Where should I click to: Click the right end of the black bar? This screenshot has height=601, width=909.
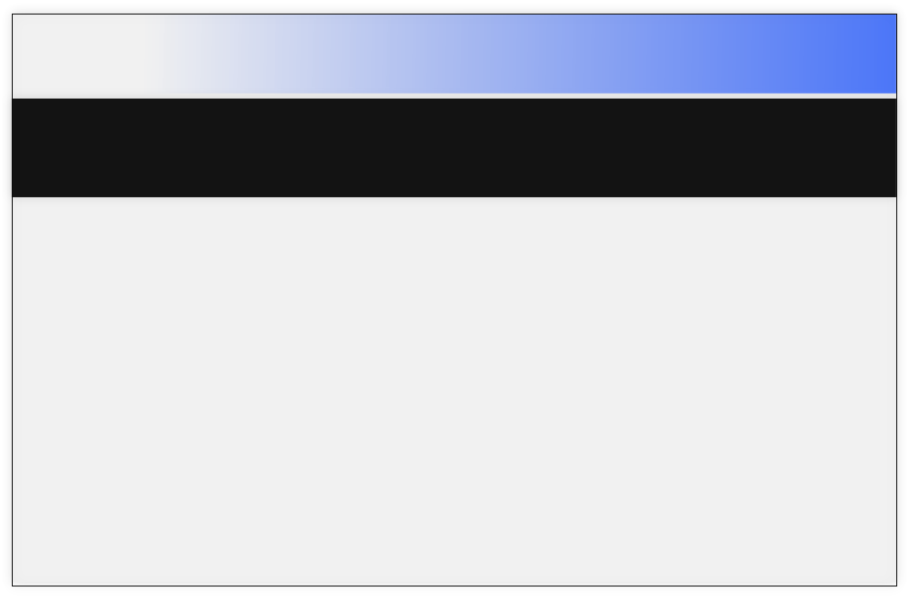click(x=874, y=148)
